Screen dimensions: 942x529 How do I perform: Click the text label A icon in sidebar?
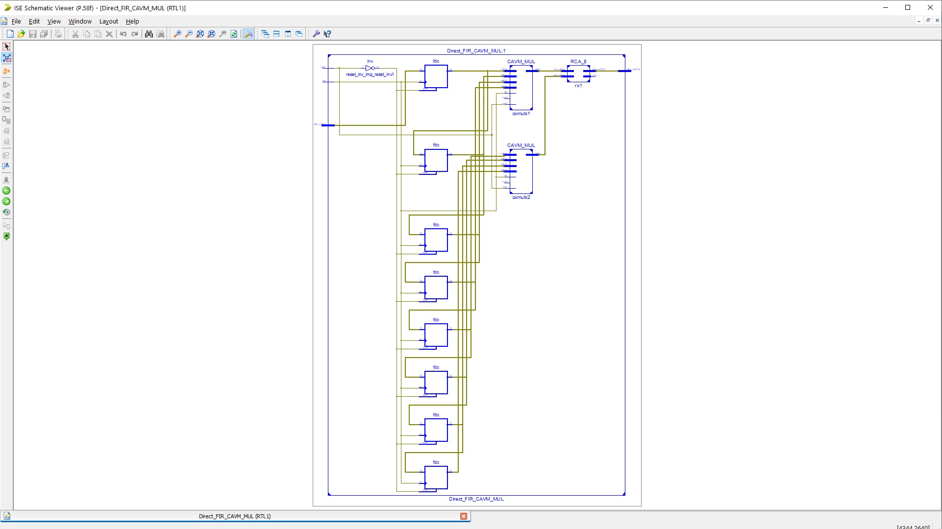(x=6, y=166)
